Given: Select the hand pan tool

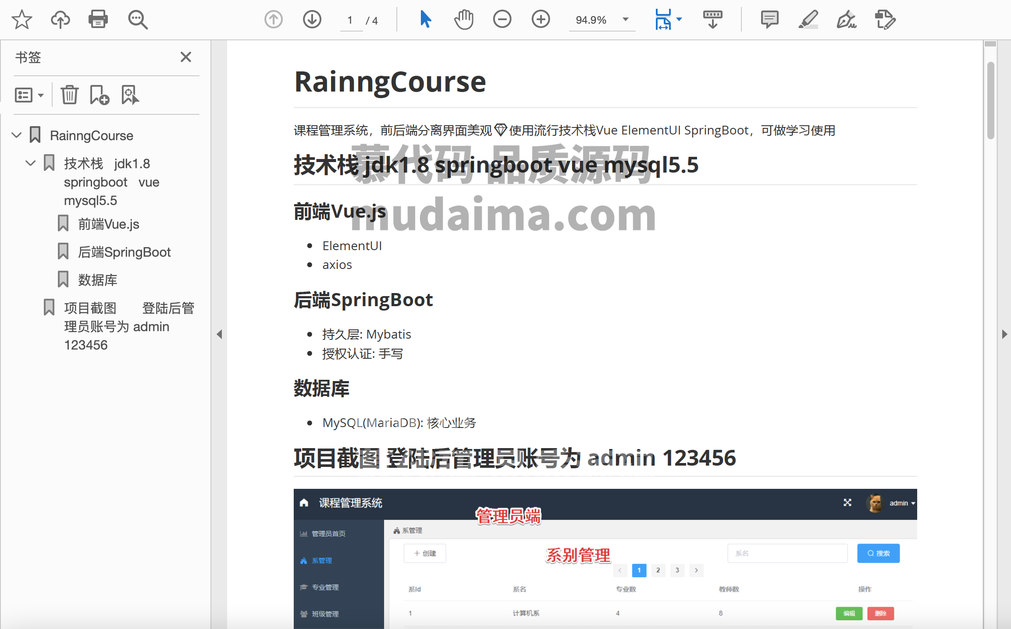Looking at the screenshot, I should coord(464,19).
